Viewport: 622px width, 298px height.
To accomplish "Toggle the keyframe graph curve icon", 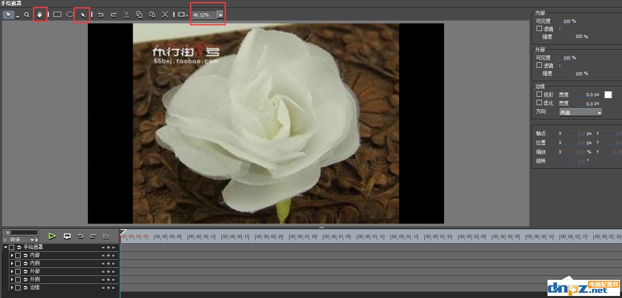I will 106,236.
